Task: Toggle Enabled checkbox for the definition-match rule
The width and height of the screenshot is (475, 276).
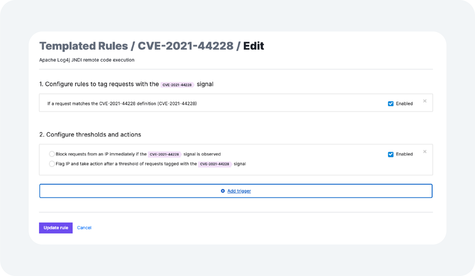Action: [391, 104]
